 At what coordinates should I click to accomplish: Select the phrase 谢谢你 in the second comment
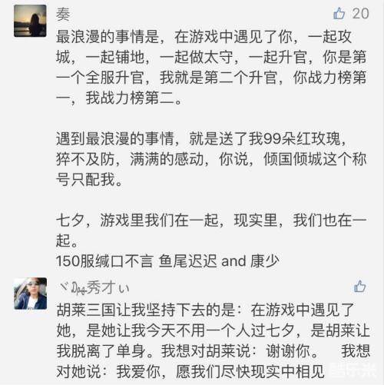[x=288, y=350]
